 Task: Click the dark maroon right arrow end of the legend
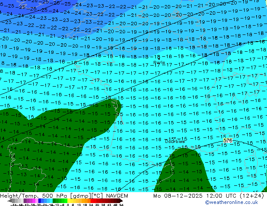121,201
